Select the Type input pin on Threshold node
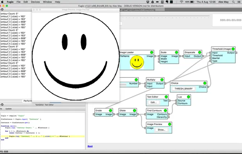This screenshot has height=154, width=242. point(210,61)
